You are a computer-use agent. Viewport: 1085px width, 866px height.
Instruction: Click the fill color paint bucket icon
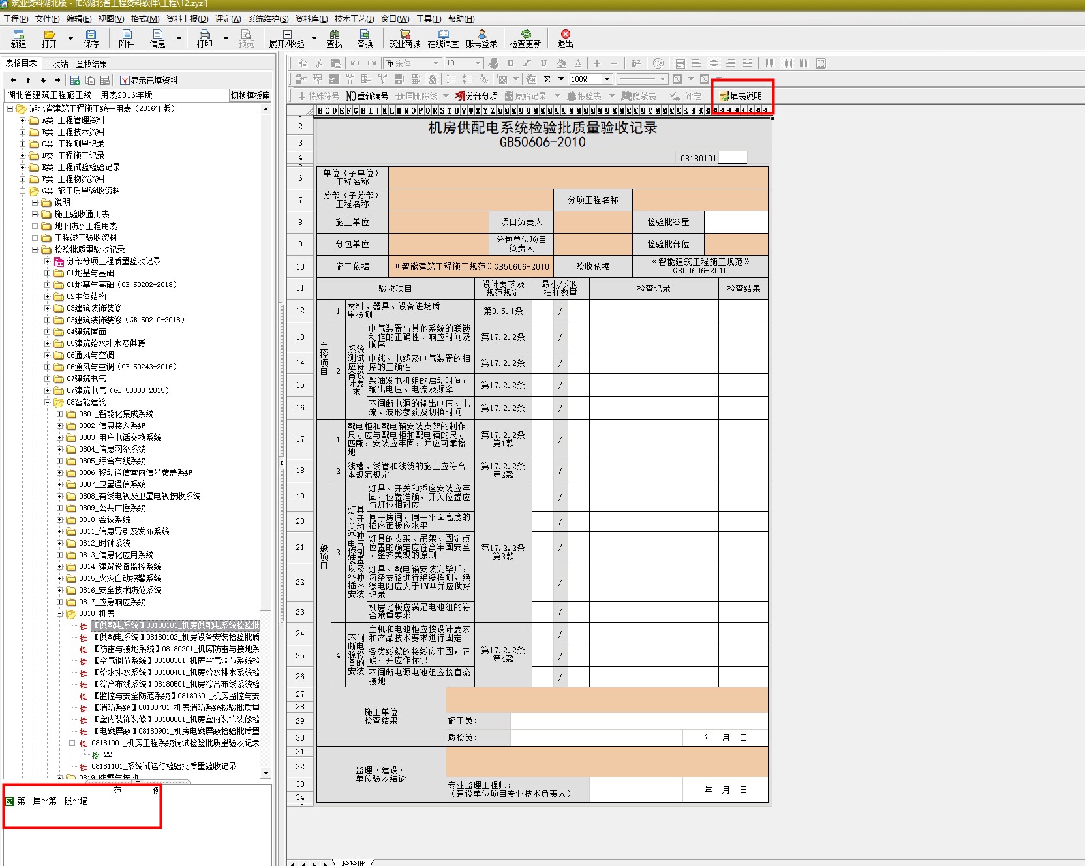coord(561,63)
